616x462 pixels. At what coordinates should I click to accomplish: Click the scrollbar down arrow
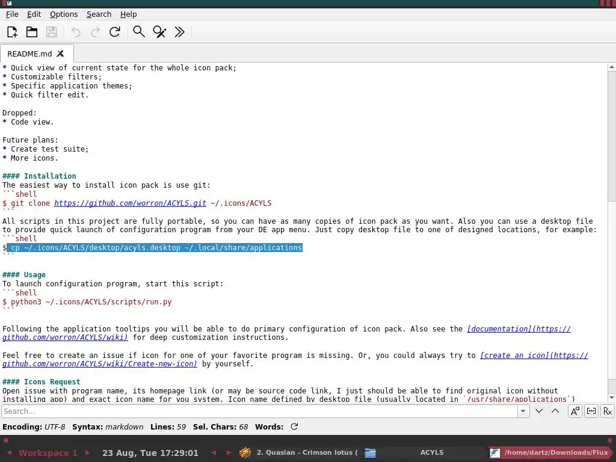tap(612, 398)
